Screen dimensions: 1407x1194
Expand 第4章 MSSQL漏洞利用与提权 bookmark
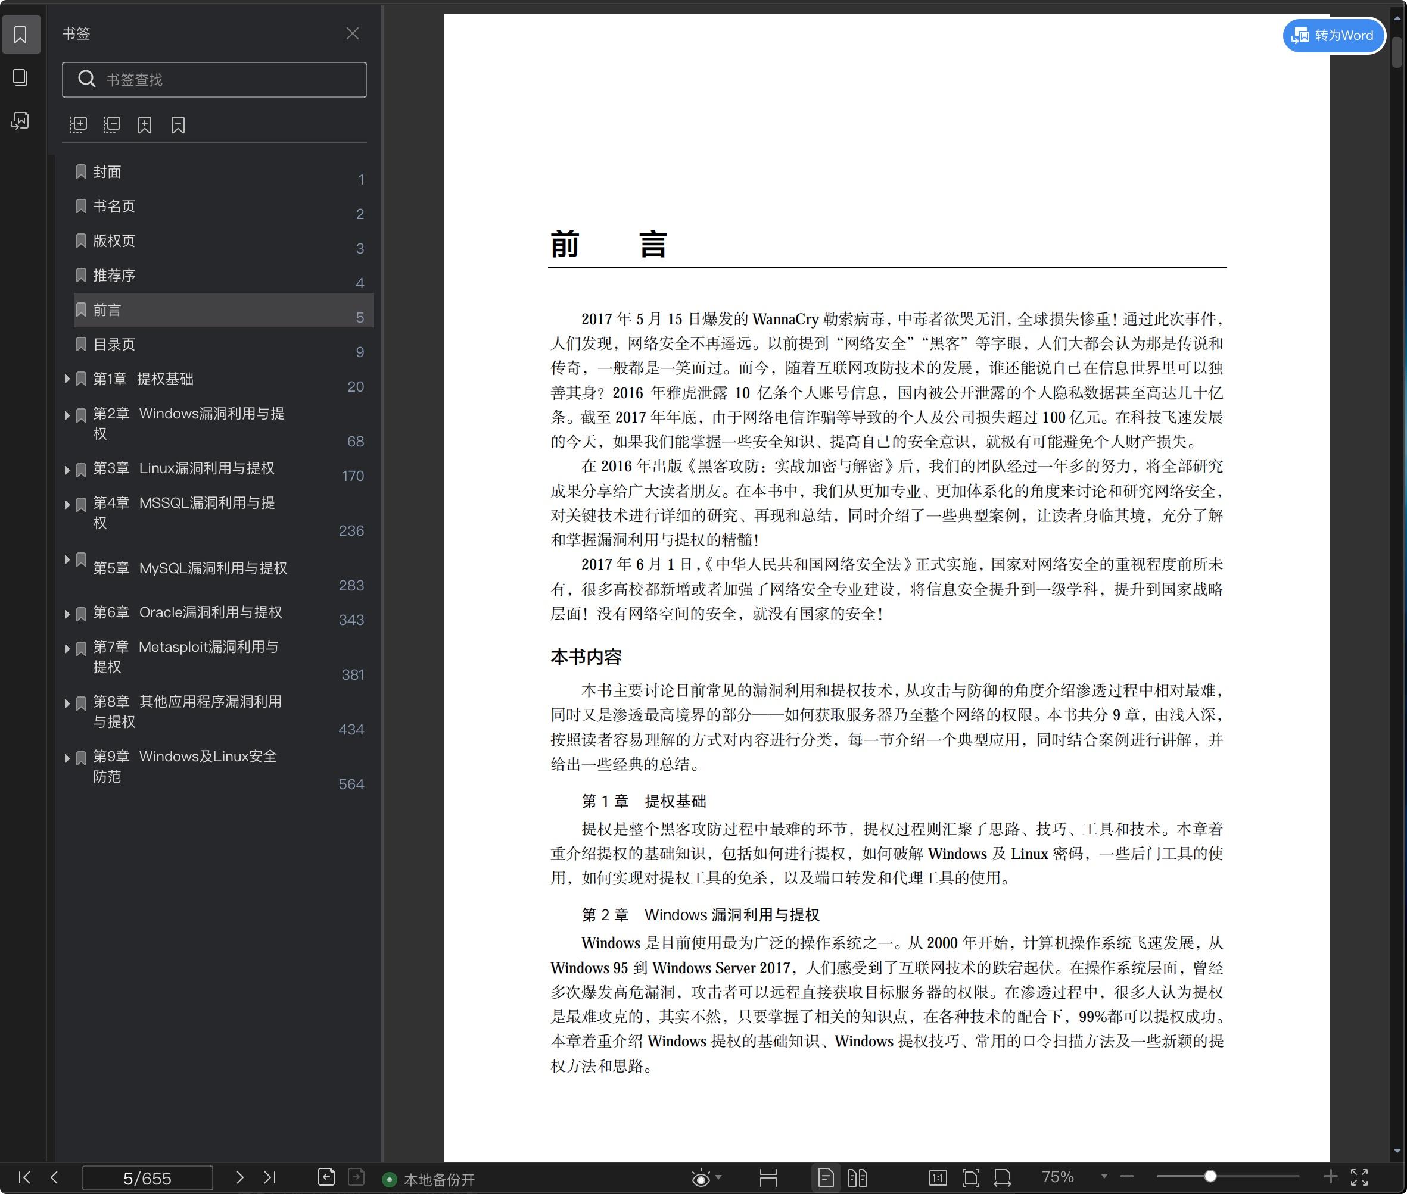tap(67, 504)
